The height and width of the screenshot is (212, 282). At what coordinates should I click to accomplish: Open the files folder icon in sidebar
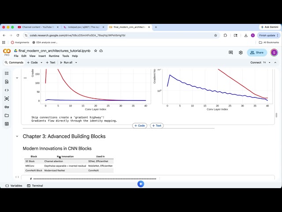[7, 115]
